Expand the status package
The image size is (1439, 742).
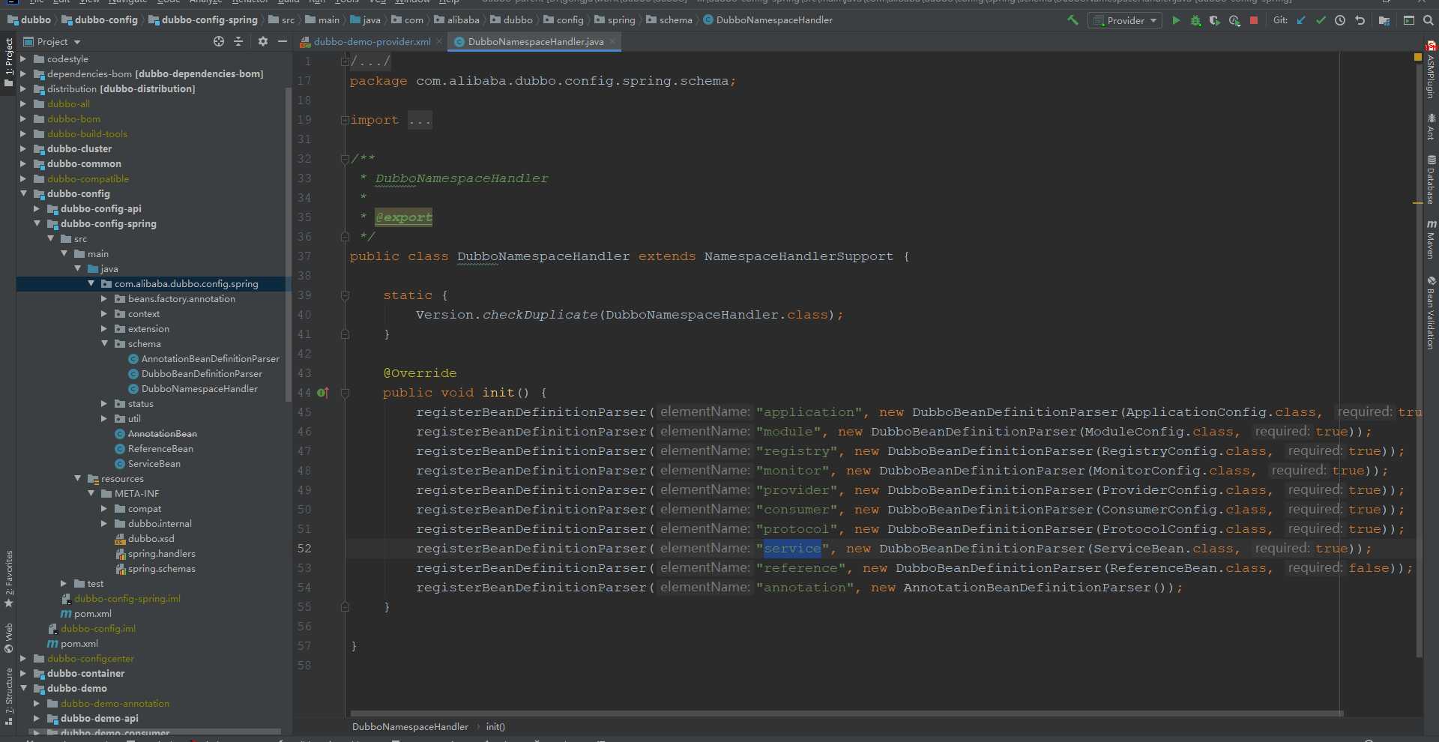coord(104,403)
